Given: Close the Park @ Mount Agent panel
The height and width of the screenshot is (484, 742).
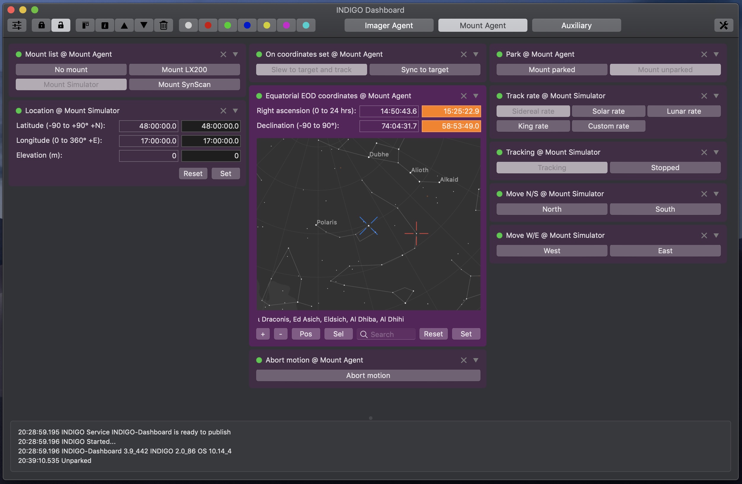Looking at the screenshot, I should tap(704, 54).
